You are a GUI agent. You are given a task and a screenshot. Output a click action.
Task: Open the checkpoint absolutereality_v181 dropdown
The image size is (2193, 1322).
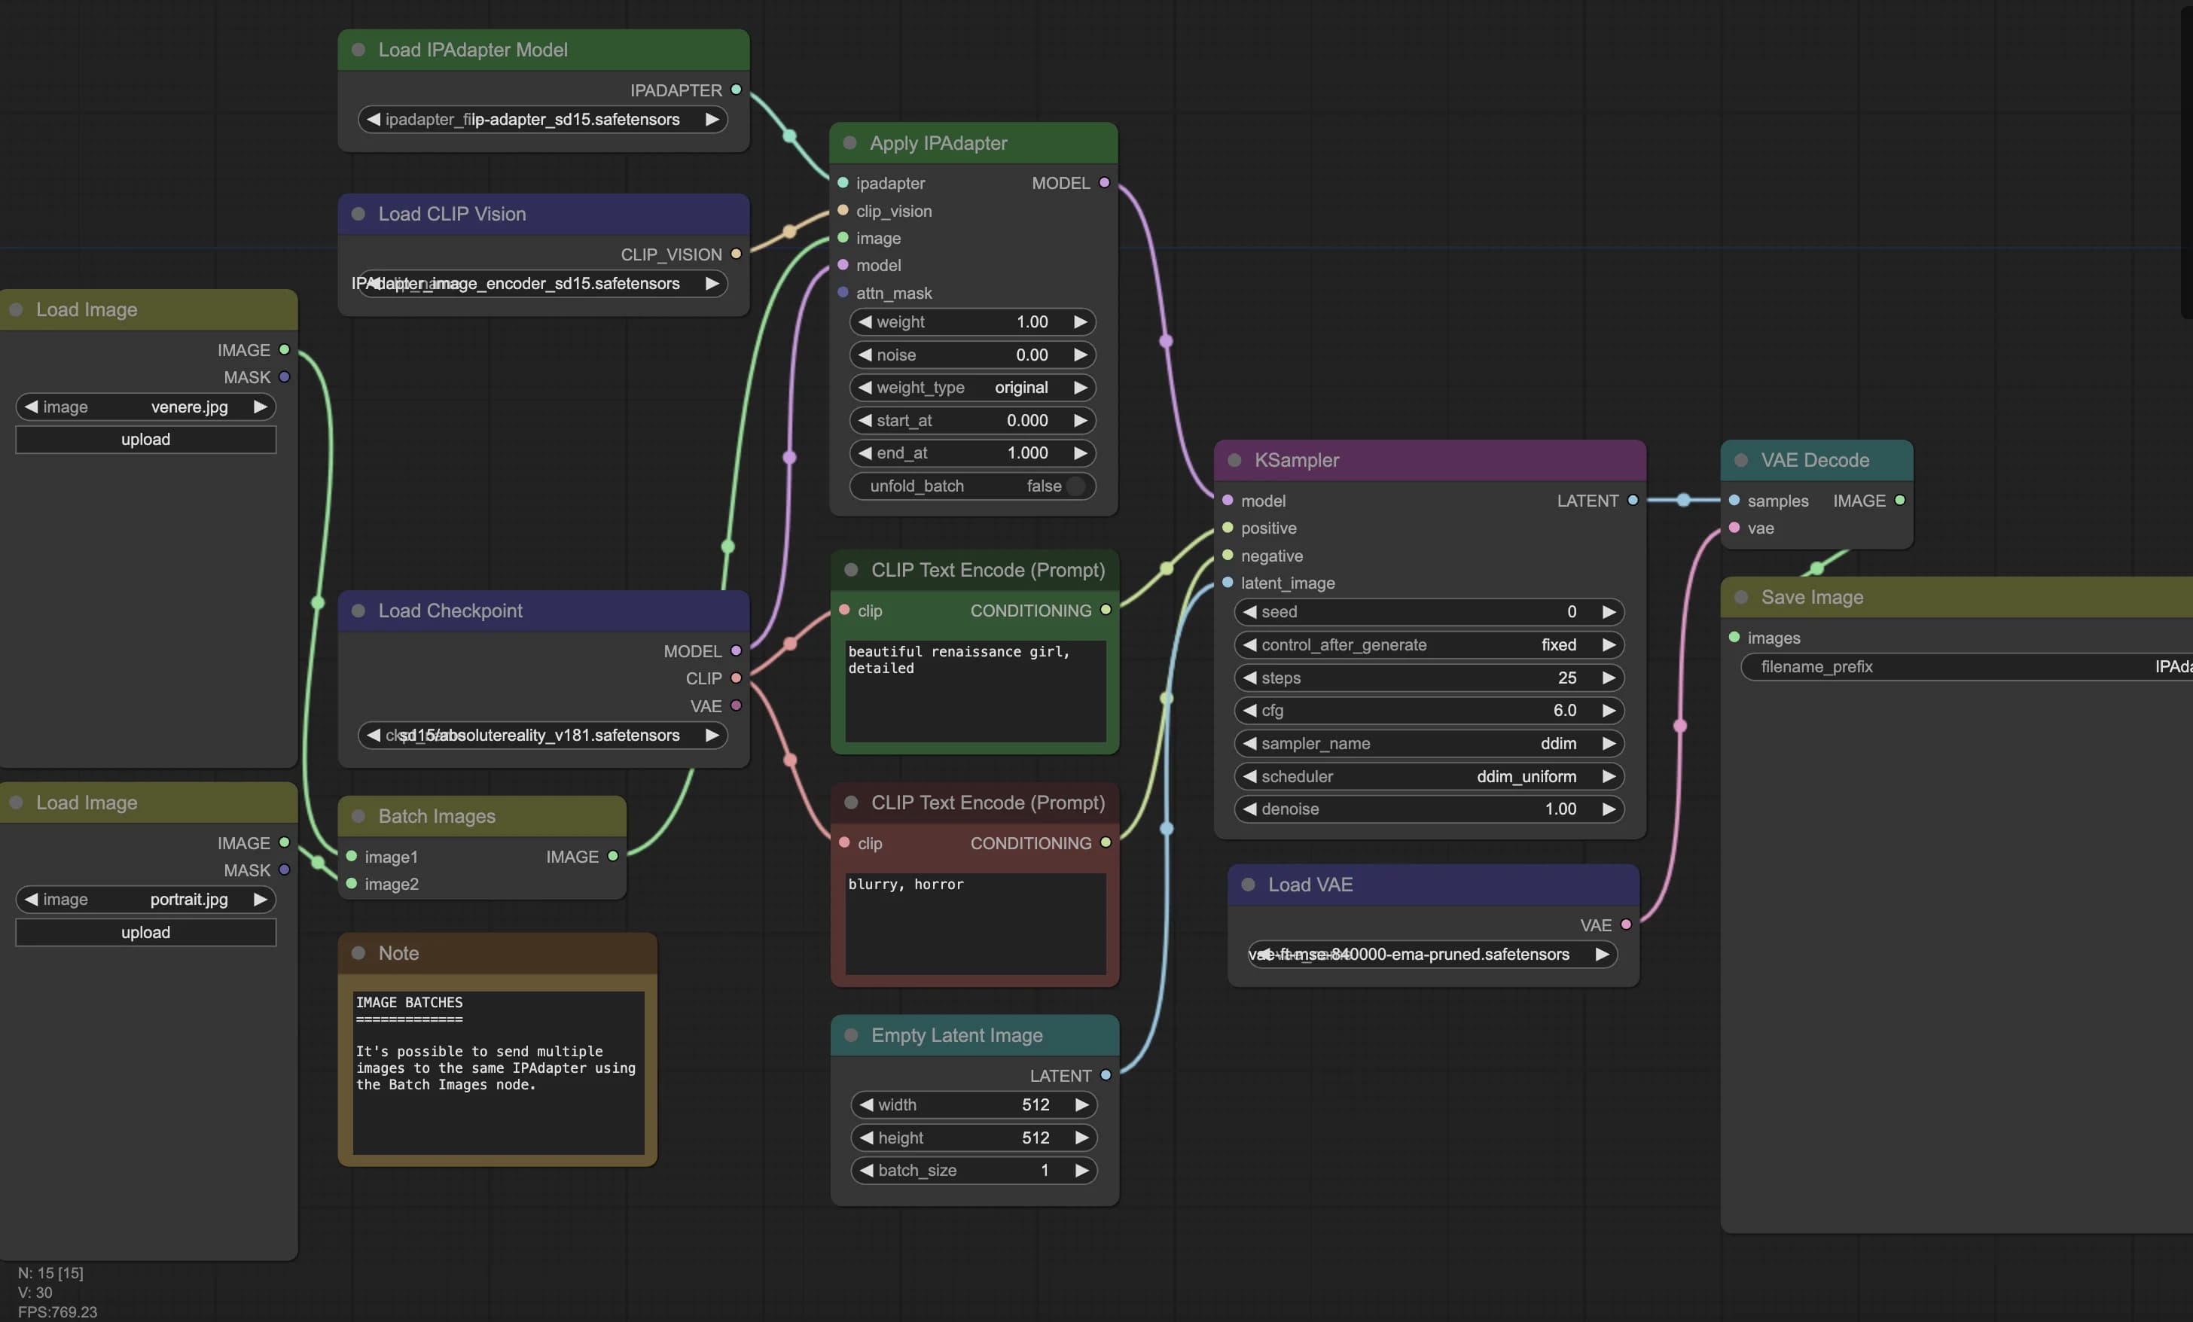pos(543,735)
